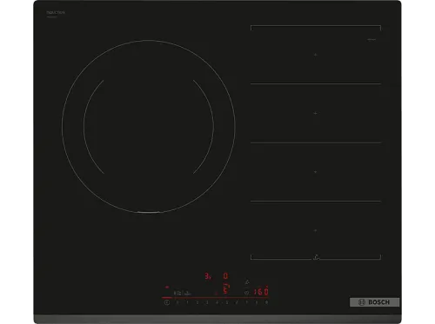
Task: Select the red 0 cooking zone display
Action: click(225, 276)
